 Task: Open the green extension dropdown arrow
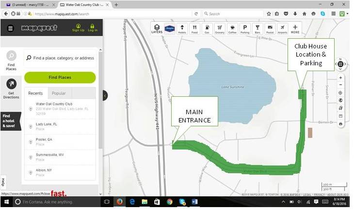(348, 14)
